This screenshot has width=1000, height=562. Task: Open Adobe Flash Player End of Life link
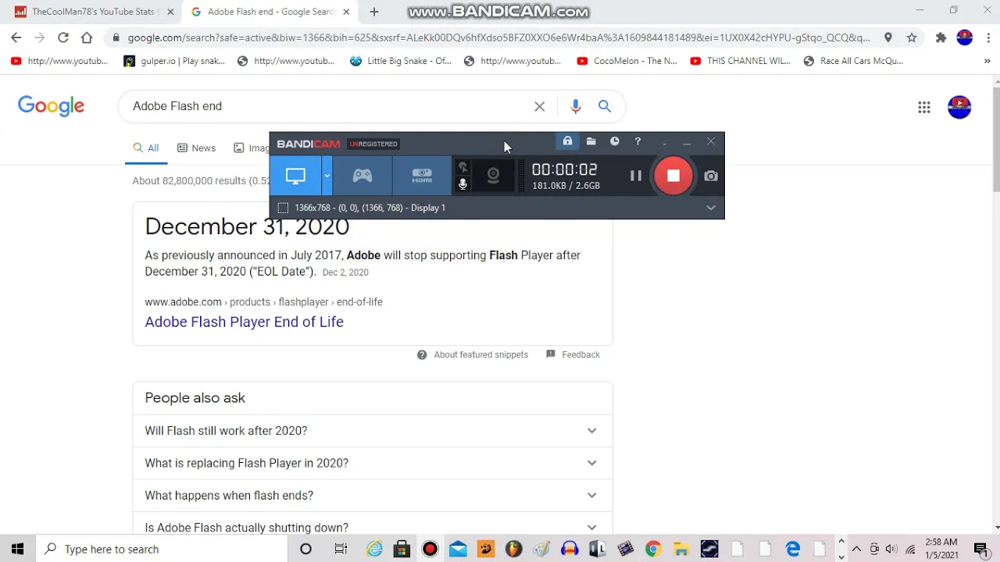pos(244,322)
